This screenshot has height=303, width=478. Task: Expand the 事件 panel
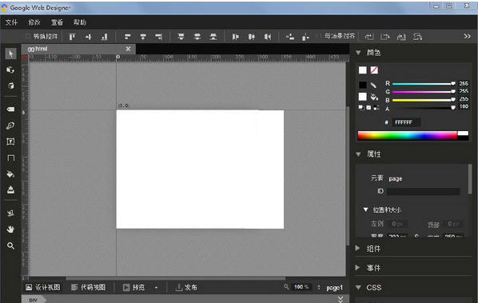[x=357, y=268]
